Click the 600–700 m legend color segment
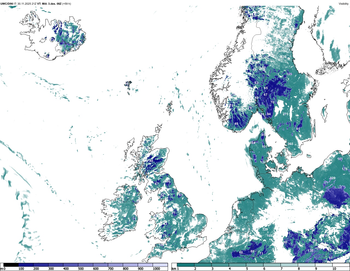Screen dimensions: 350x271 pyautogui.click(x=100, y=265)
